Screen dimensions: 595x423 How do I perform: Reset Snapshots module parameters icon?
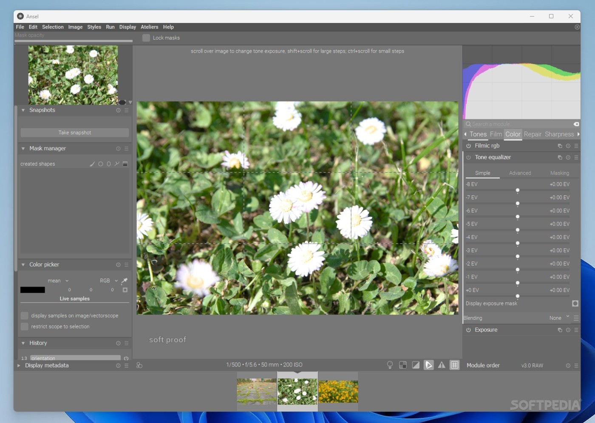[118, 110]
